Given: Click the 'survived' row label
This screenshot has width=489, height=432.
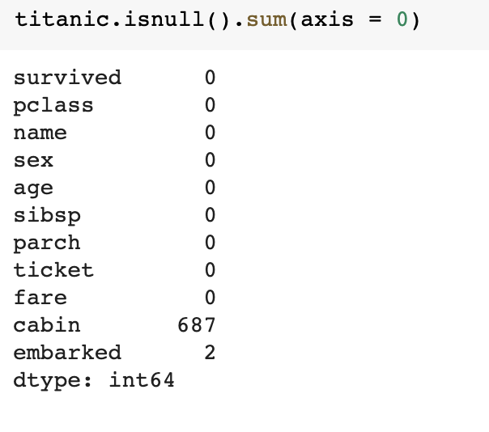Looking at the screenshot, I should tap(67, 78).
